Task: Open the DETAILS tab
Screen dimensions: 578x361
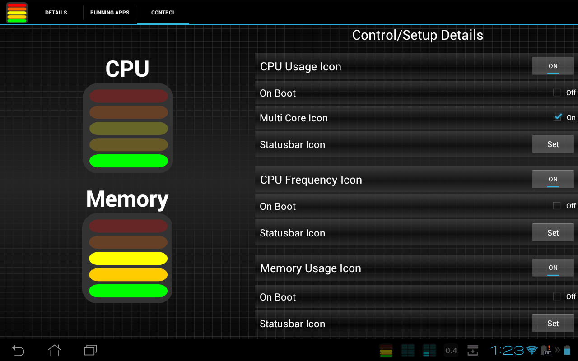Action: click(x=56, y=13)
